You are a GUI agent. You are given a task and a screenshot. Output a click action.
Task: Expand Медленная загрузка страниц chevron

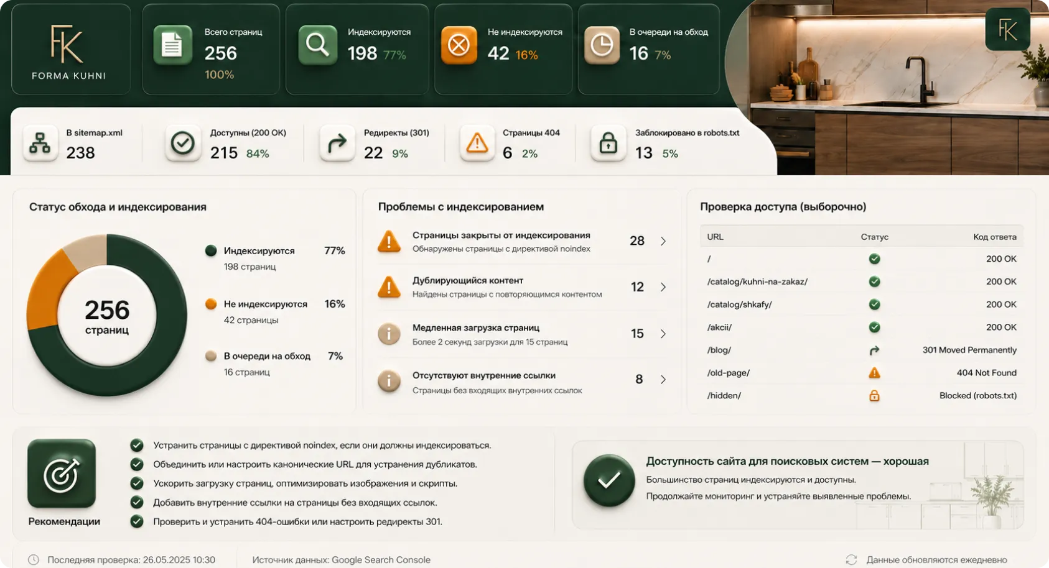[663, 334]
